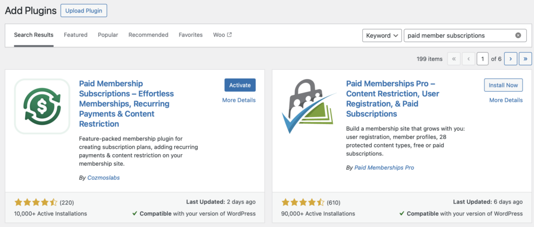
Task: Open the Keyword search type dropdown
Action: click(x=382, y=35)
